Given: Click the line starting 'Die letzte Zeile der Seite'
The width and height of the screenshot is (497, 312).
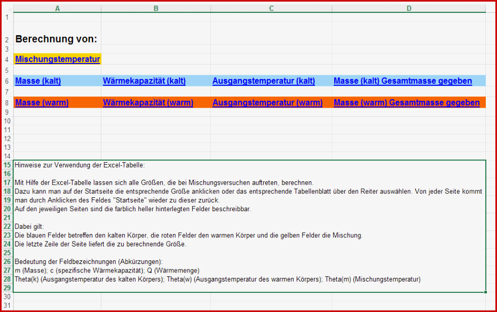Looking at the screenshot, I should point(100,244).
